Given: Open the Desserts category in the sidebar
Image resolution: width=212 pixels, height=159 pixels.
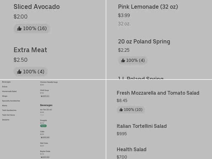Looking at the screenshot, I should click(6, 120).
